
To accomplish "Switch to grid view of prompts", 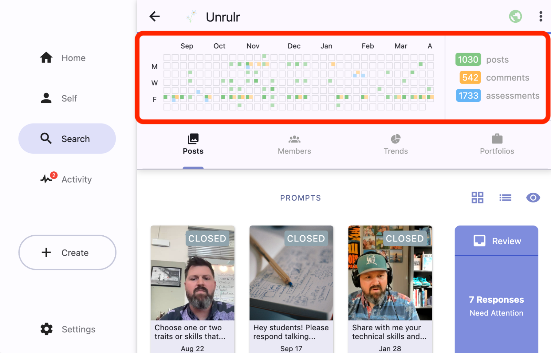I will click(477, 197).
